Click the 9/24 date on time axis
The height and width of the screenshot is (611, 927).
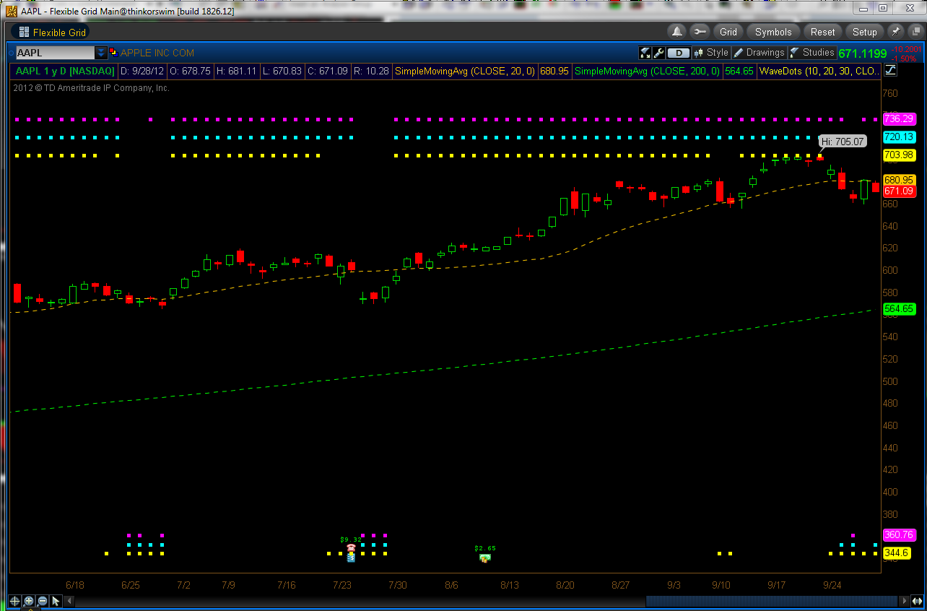pyautogui.click(x=832, y=584)
